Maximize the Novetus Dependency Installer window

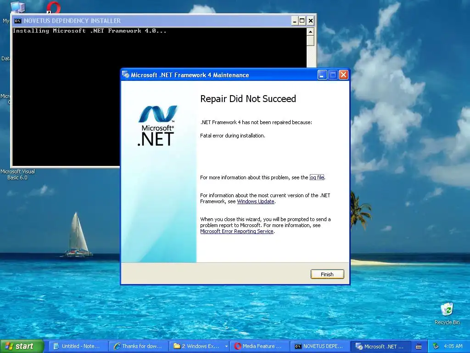coord(302,21)
